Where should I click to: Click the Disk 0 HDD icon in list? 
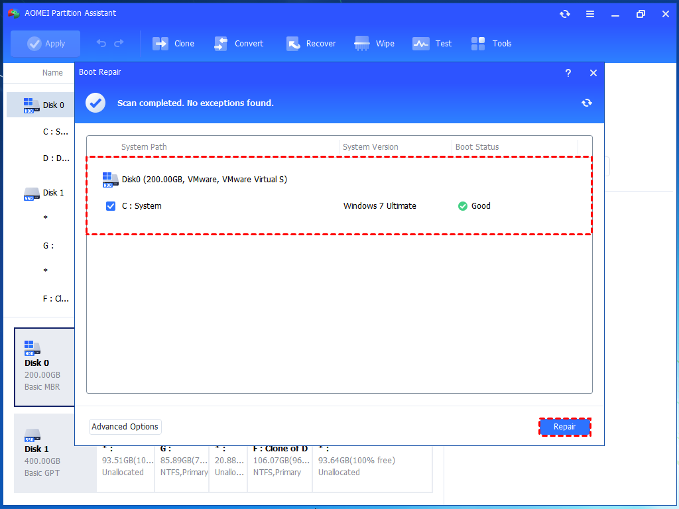(31, 105)
